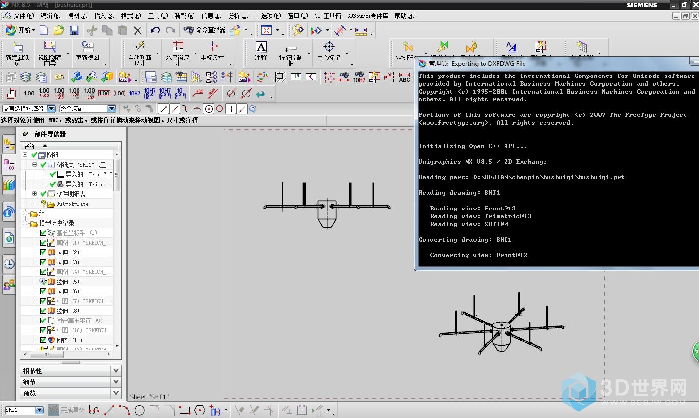Open the 帮助(H) menu

click(404, 16)
